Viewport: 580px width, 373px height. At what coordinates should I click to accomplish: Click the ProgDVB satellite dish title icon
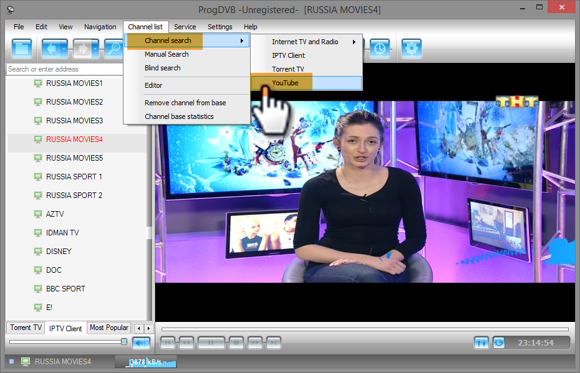click(x=11, y=9)
